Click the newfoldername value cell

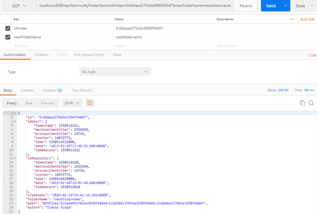coord(164,37)
